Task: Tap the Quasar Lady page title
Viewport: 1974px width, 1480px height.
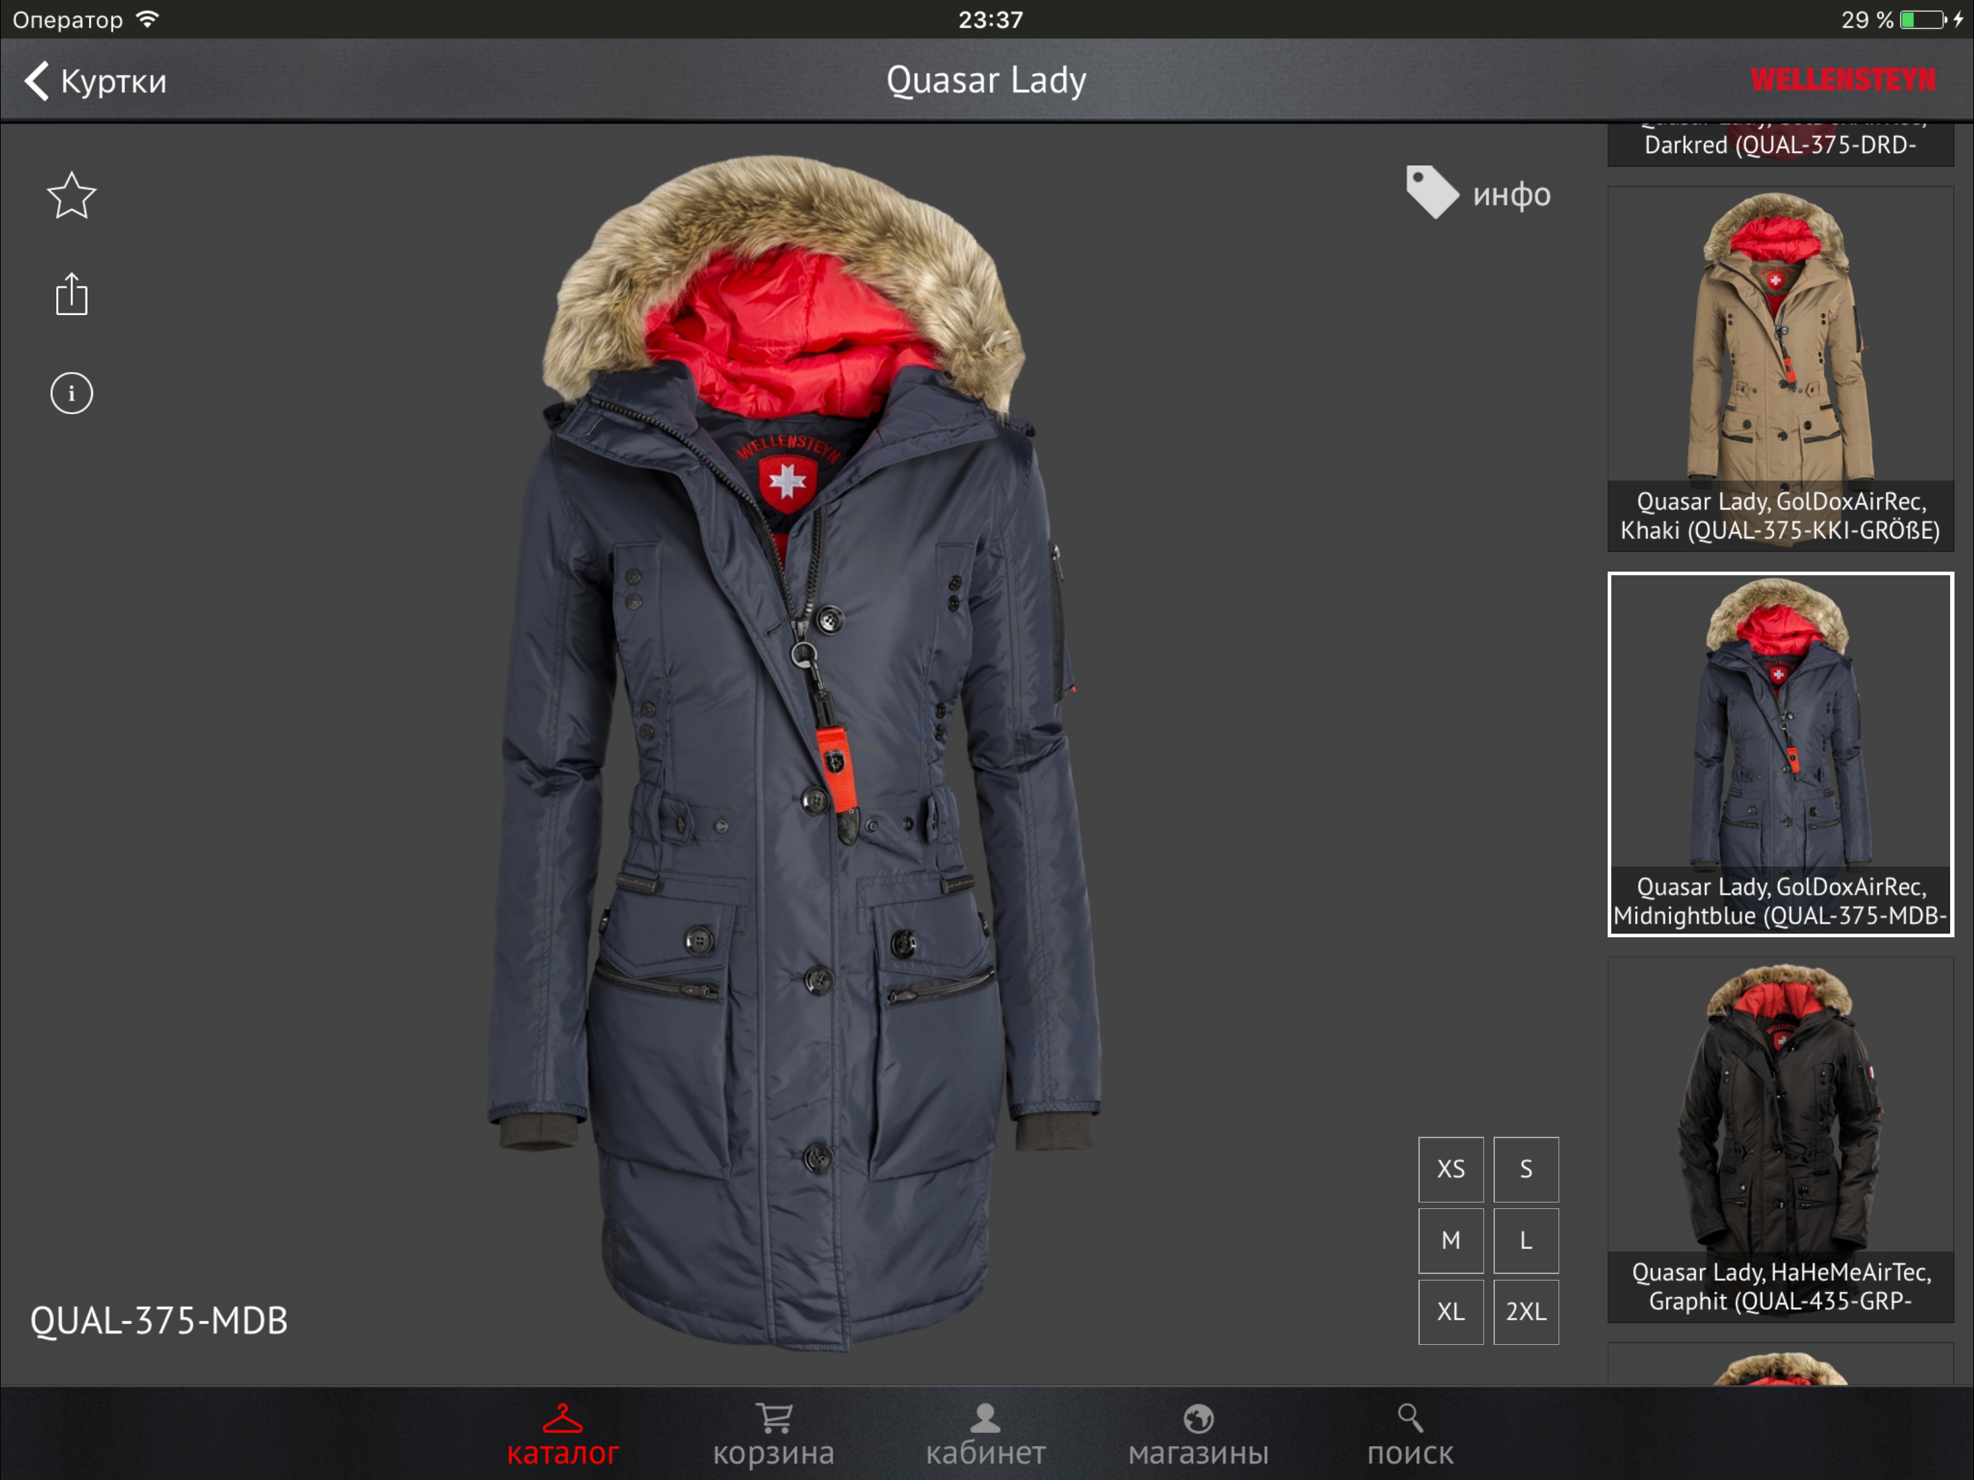Action: point(986,80)
